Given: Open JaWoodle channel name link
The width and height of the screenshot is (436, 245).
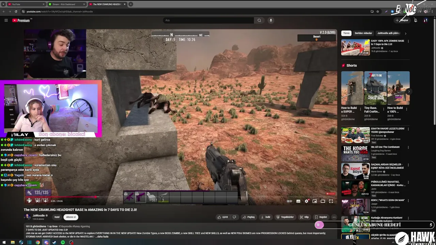Looking at the screenshot, I should point(39,216).
